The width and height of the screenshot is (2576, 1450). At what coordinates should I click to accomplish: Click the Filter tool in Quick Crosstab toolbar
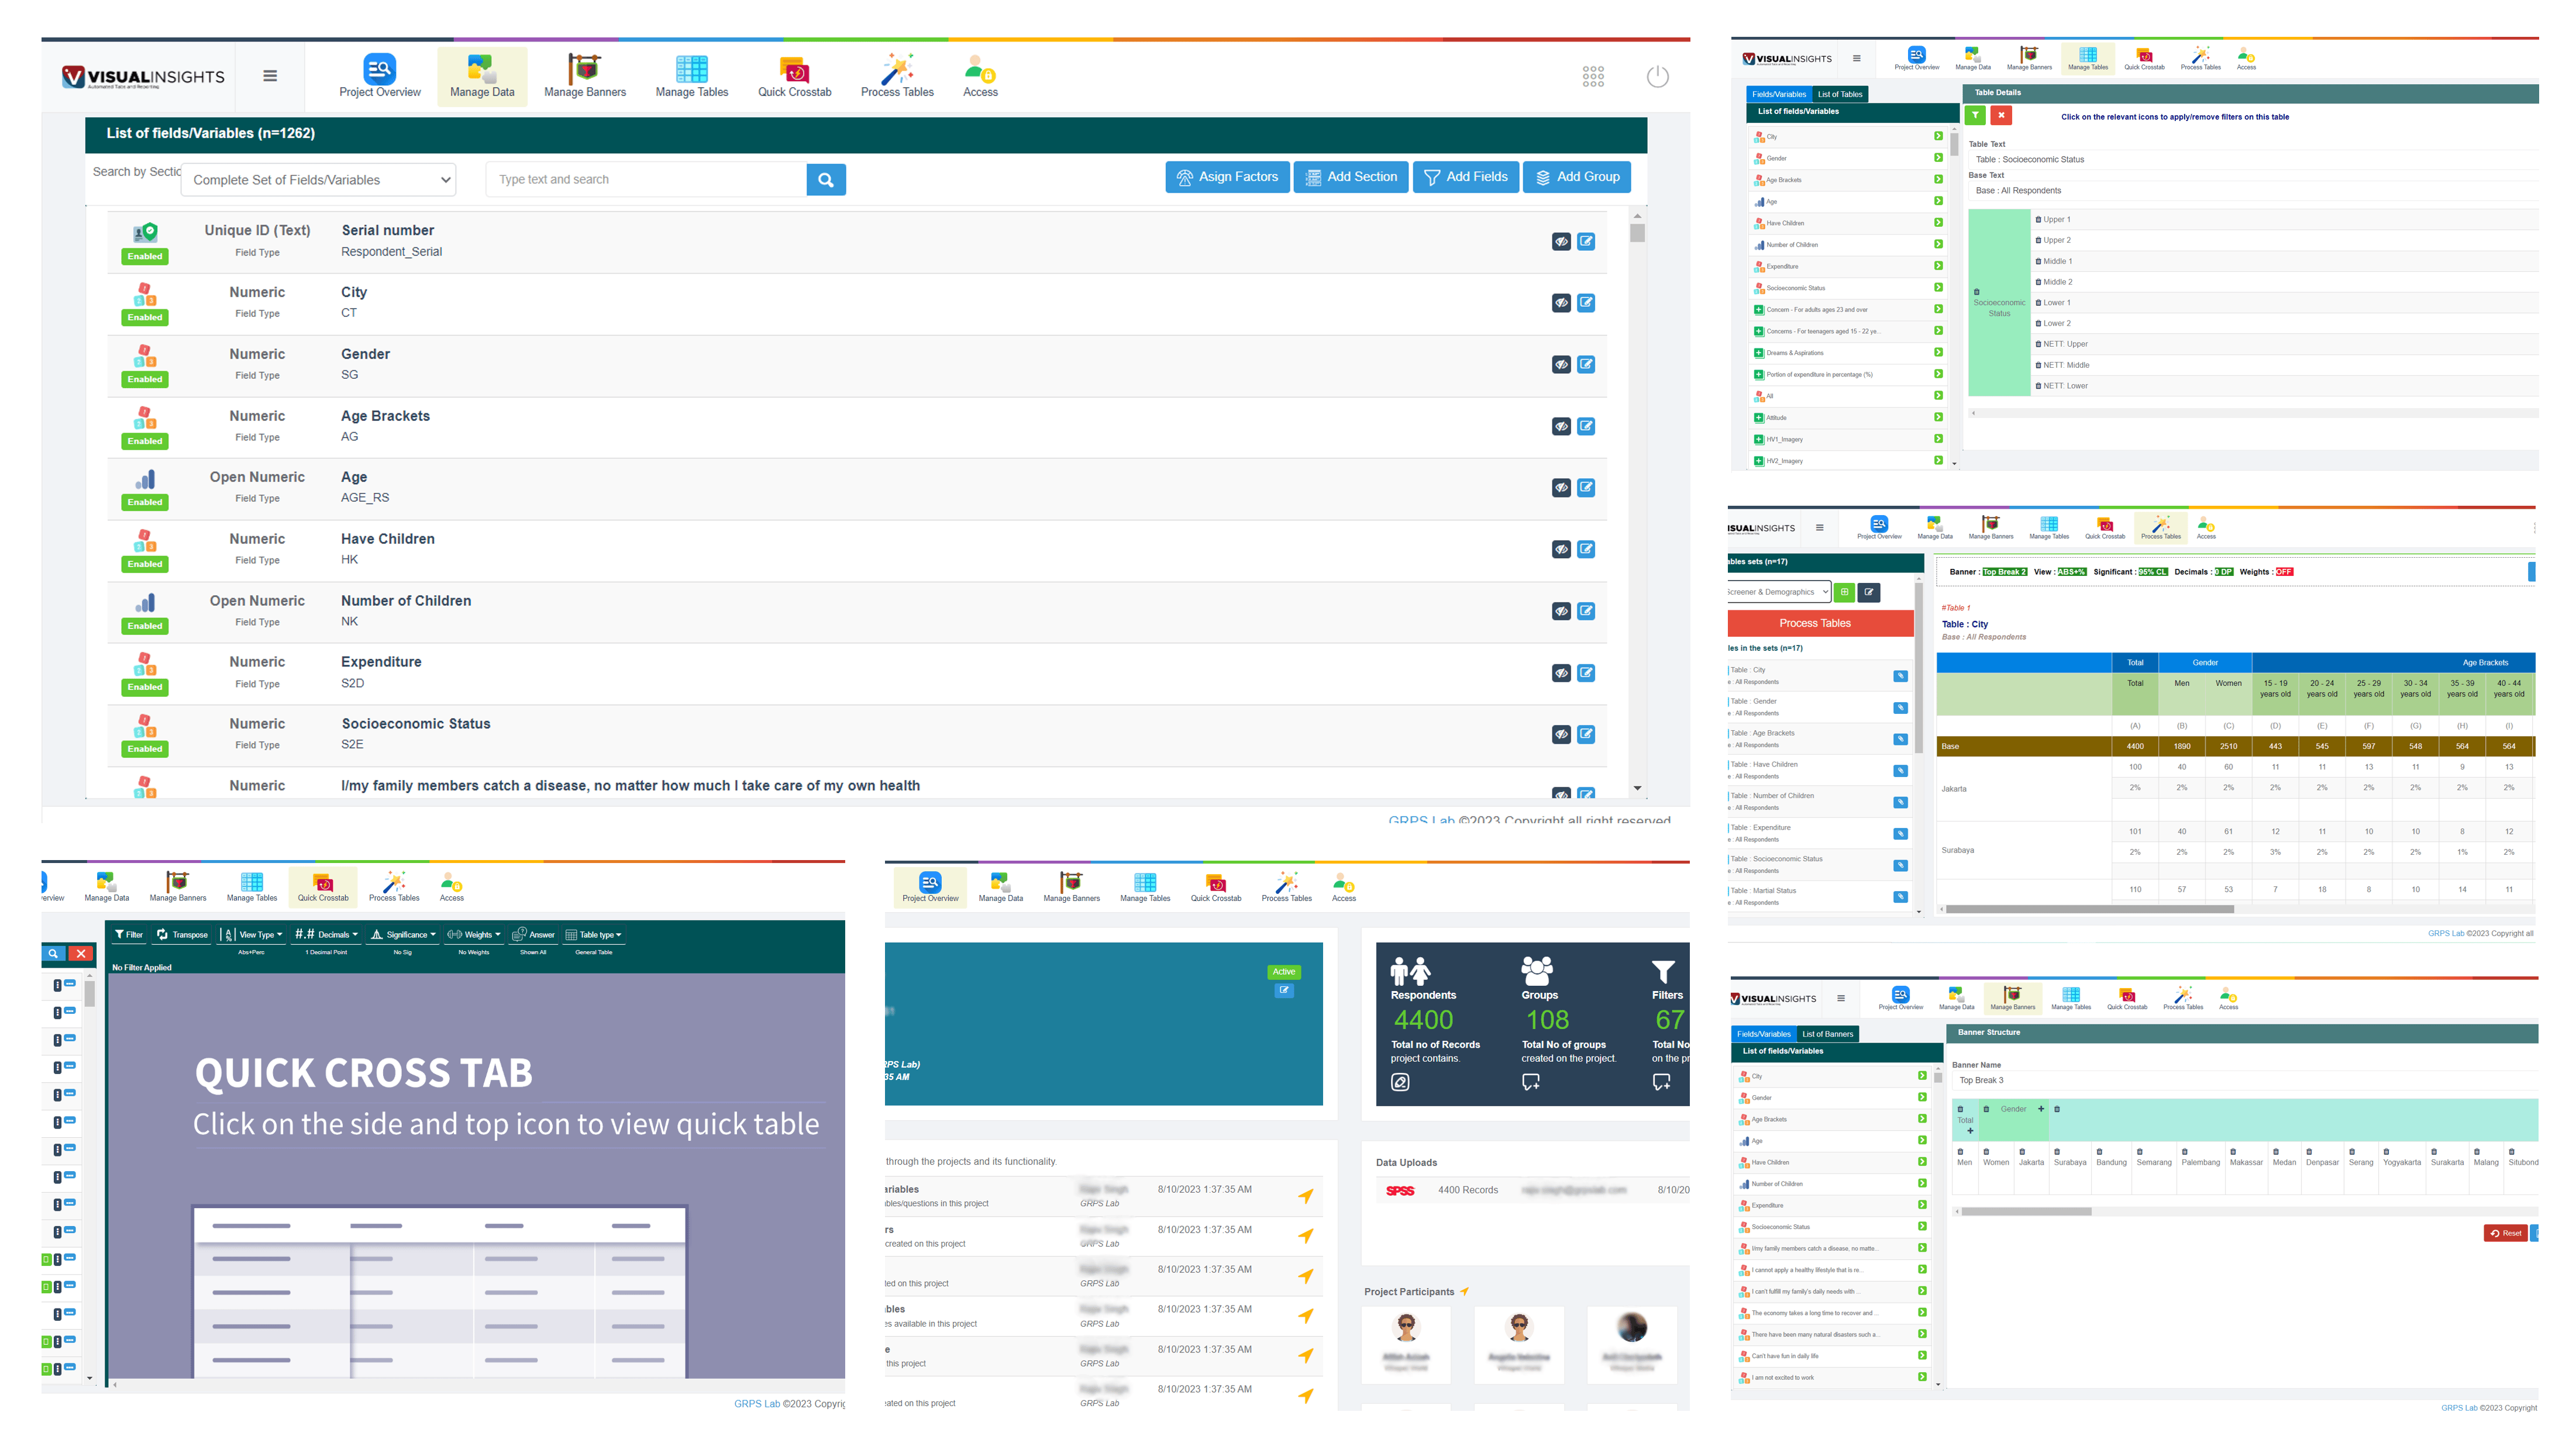(128, 935)
